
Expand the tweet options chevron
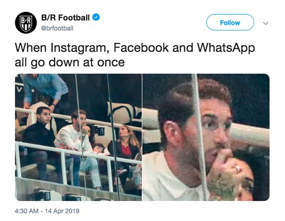(266, 23)
